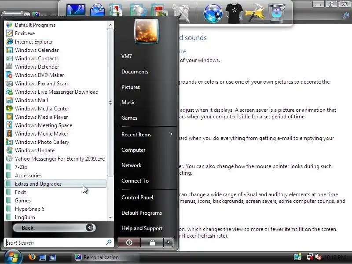Open Music from Start menu

click(128, 103)
